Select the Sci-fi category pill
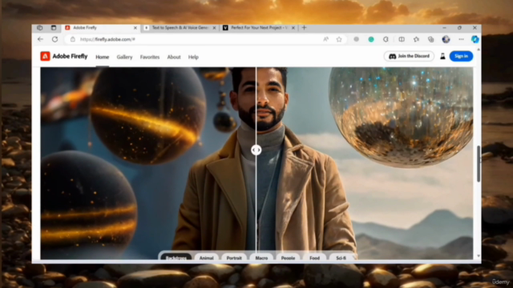Image resolution: width=513 pixels, height=288 pixels. click(341, 258)
